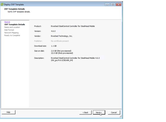Click '2.0 GB (thin provisioned)' text
This screenshot has height=122, width=166.
coord(61,51)
